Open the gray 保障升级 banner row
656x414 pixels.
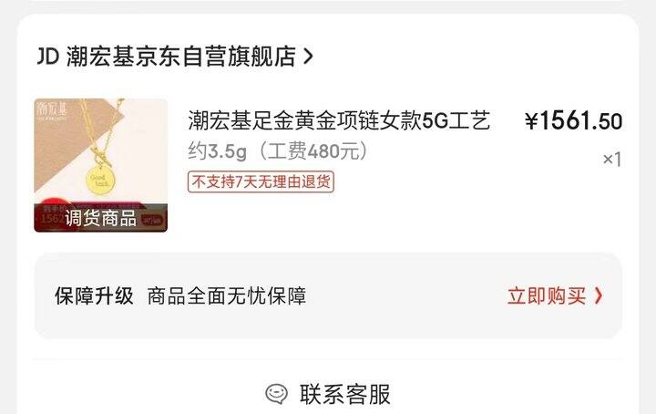328,296
